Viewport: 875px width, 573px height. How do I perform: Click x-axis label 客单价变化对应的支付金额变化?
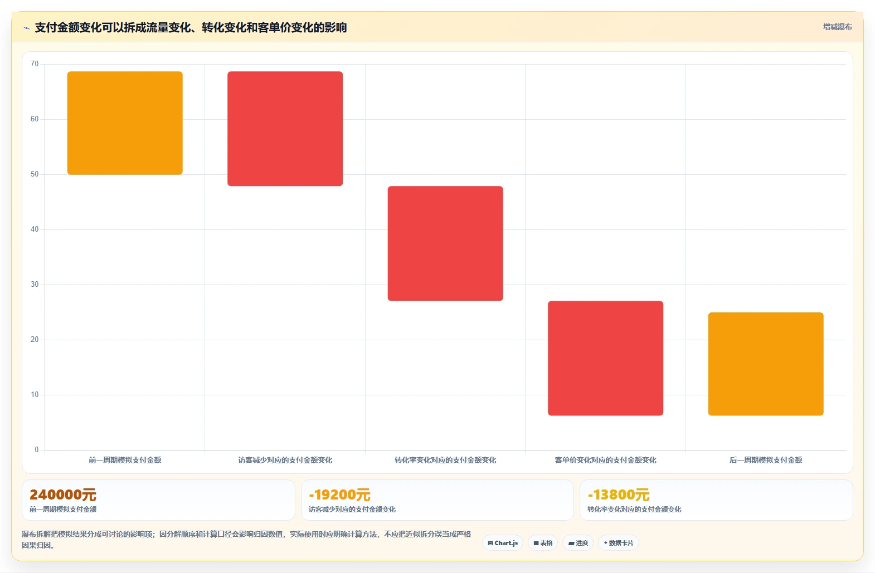[605, 460]
